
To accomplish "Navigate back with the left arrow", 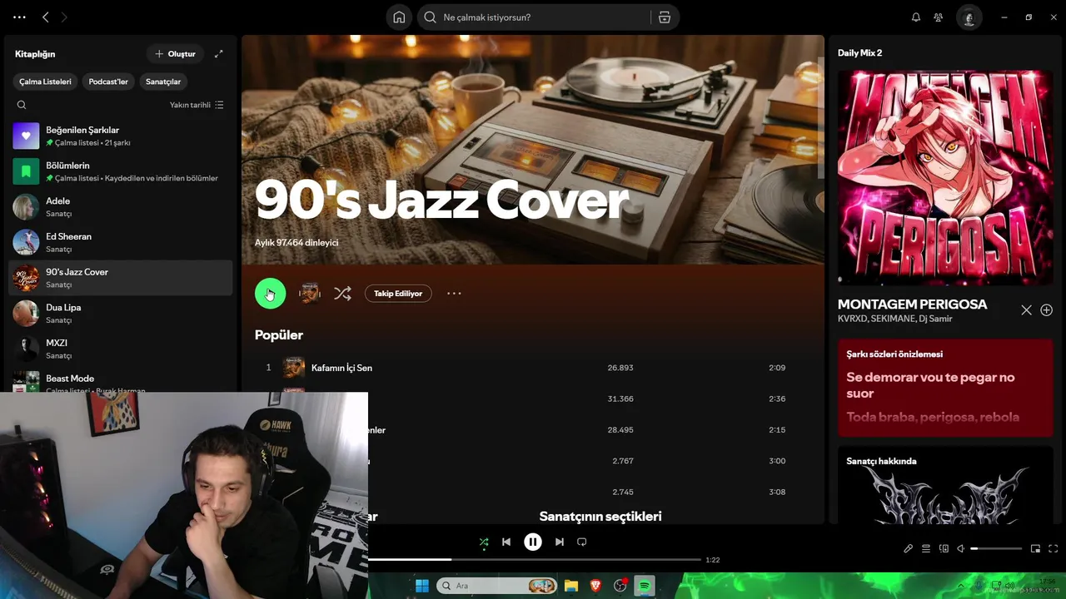I will (x=46, y=17).
